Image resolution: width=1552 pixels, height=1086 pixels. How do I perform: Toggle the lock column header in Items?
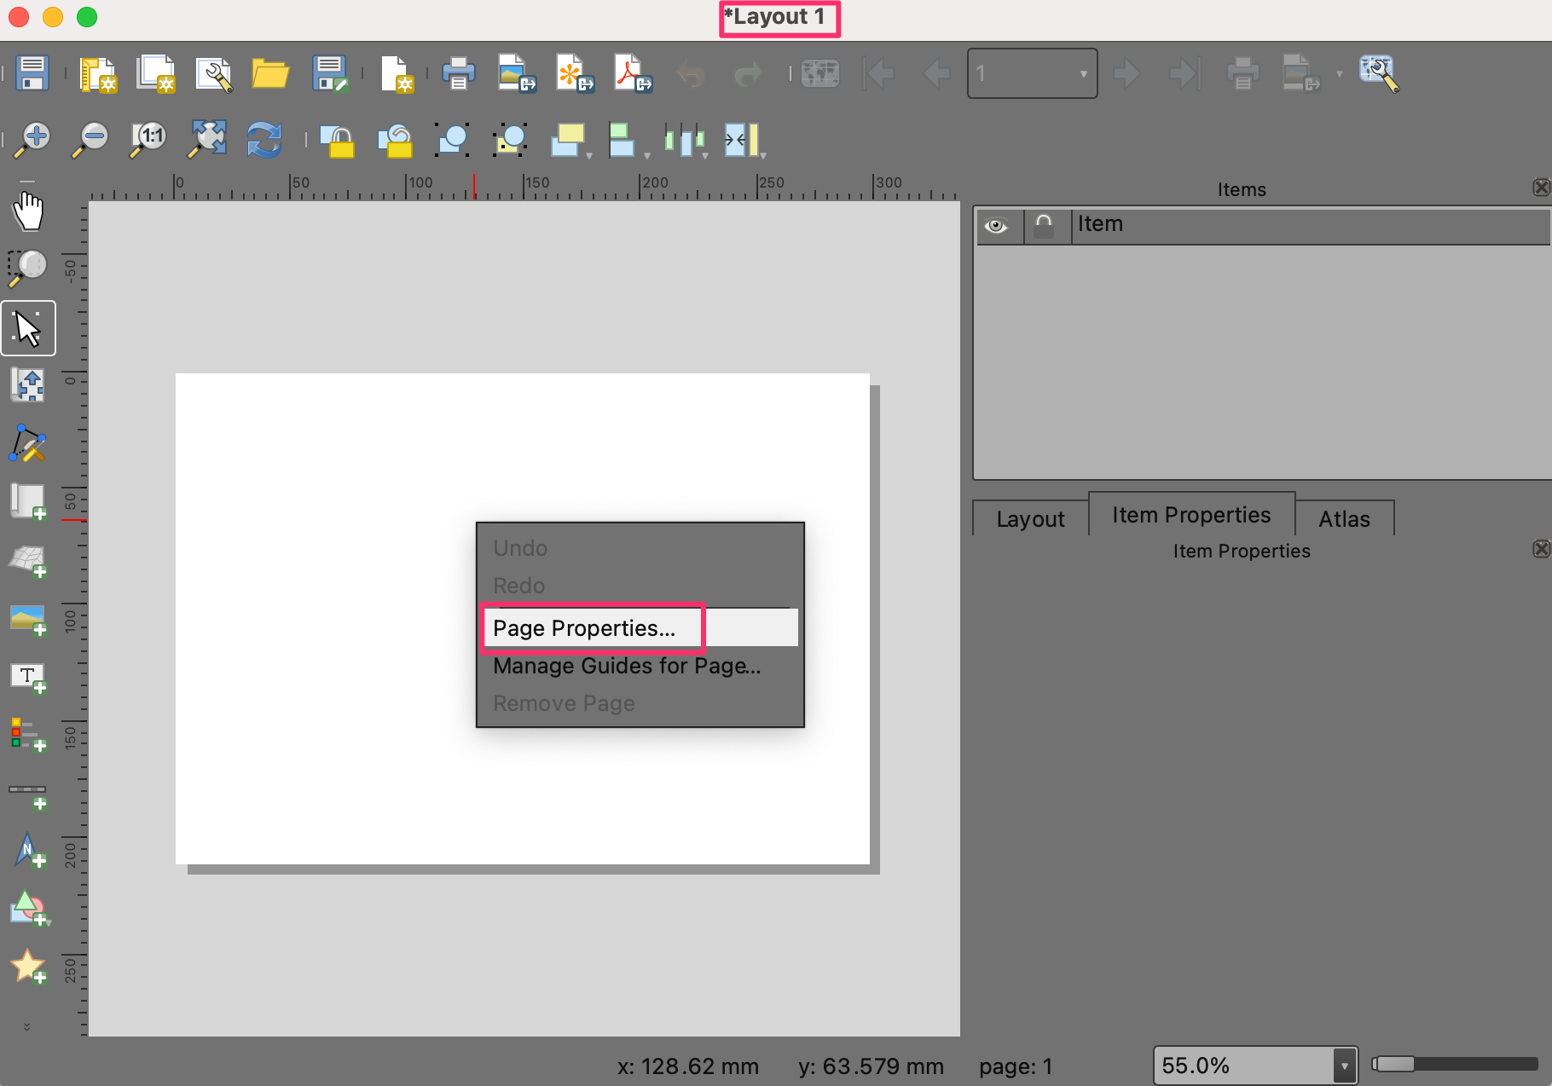coord(1044,226)
